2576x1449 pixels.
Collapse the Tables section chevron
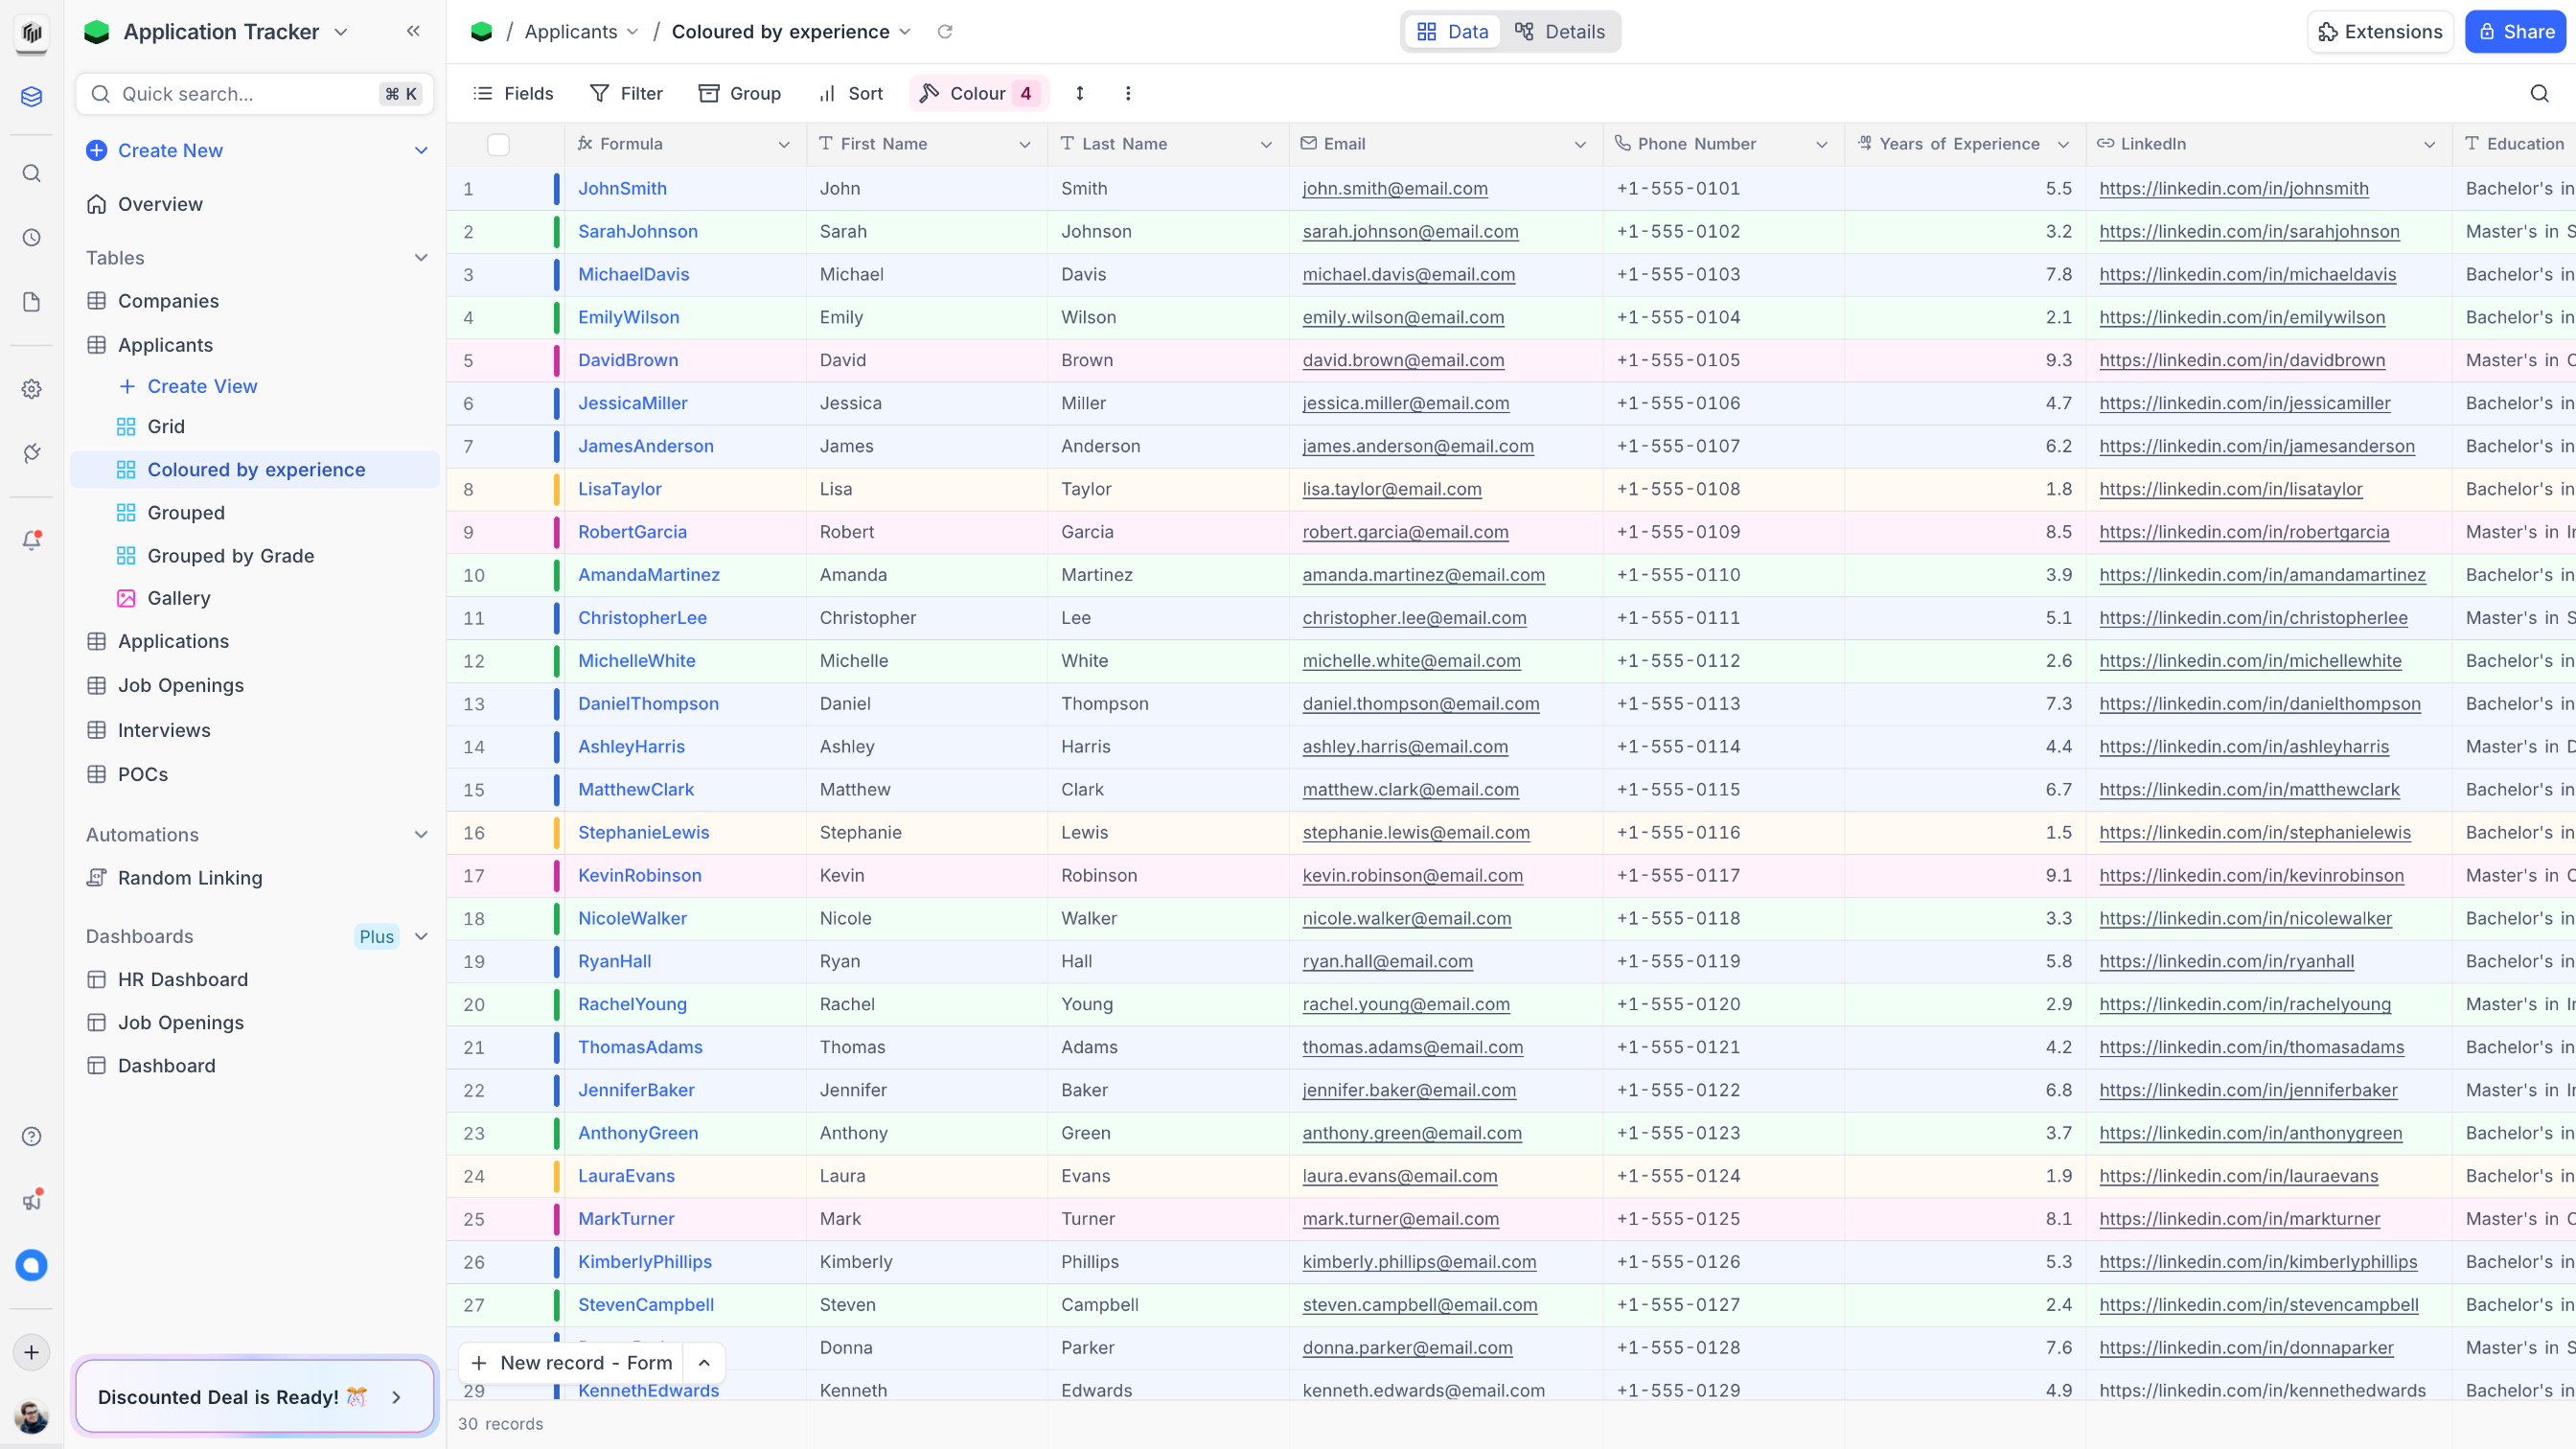421,257
